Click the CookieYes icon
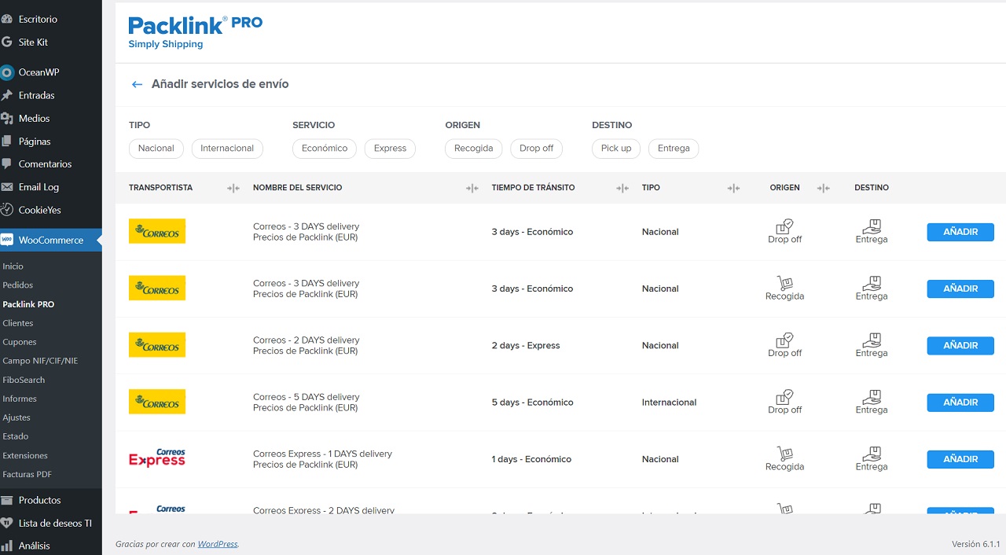1006x555 pixels. pos(7,210)
